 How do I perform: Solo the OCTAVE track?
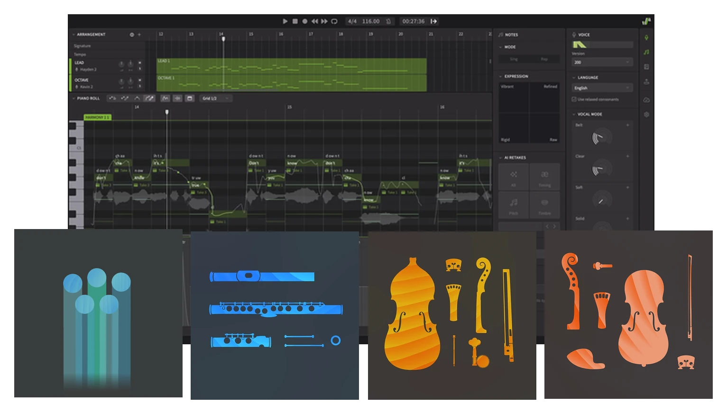coord(140,87)
